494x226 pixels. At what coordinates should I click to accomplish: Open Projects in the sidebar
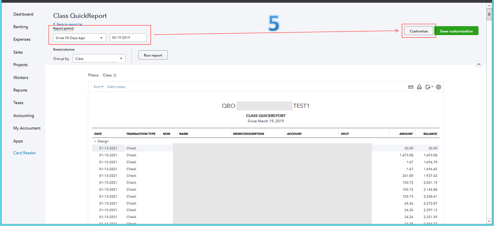click(20, 65)
